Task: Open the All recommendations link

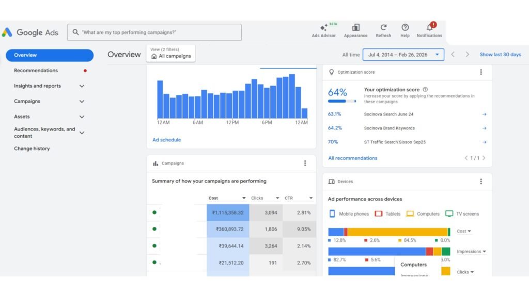Action: pyautogui.click(x=352, y=158)
